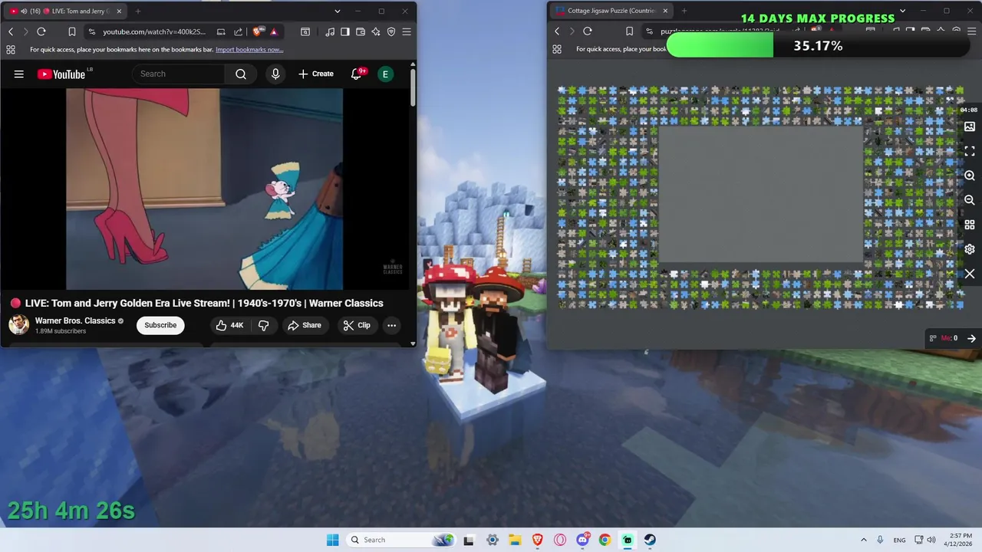The width and height of the screenshot is (982, 552).
Task: Open Brave Wallet in YouTube browser window
Action: [x=361, y=31]
